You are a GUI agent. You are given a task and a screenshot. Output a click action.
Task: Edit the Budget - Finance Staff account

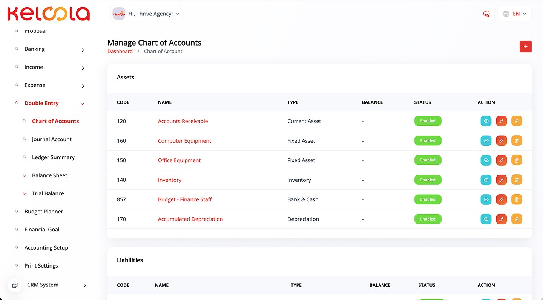(501, 199)
